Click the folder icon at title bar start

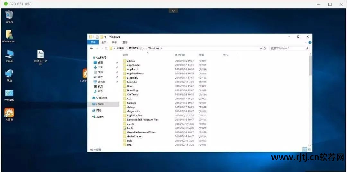tap(91, 37)
